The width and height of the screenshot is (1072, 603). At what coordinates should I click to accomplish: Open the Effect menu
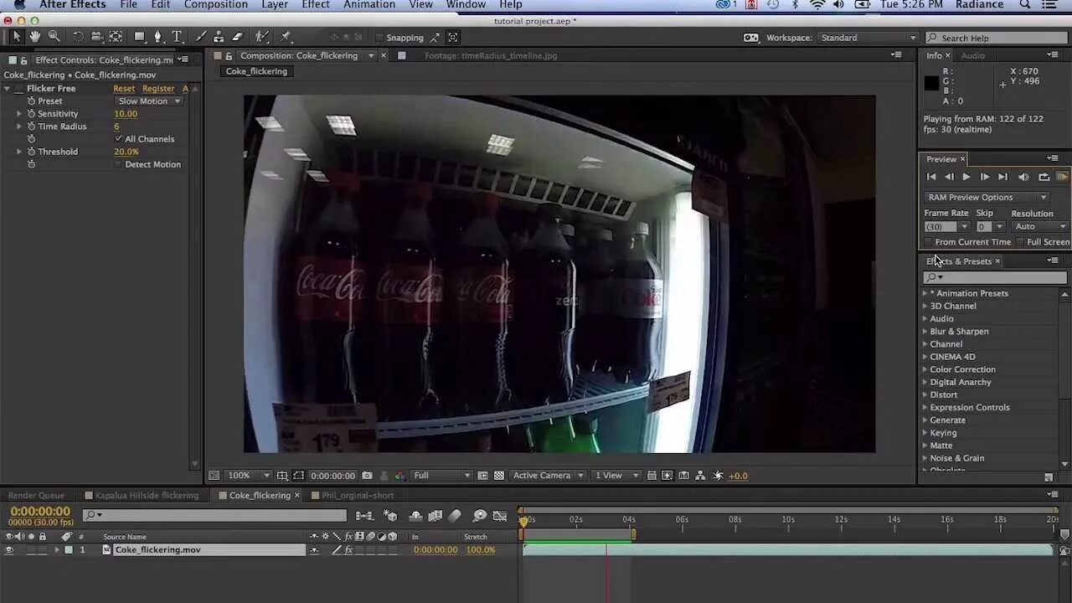(316, 5)
